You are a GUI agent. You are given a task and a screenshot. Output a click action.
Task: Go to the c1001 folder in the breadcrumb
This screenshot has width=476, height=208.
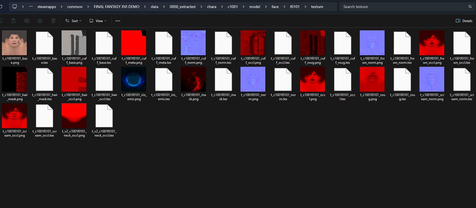click(232, 7)
